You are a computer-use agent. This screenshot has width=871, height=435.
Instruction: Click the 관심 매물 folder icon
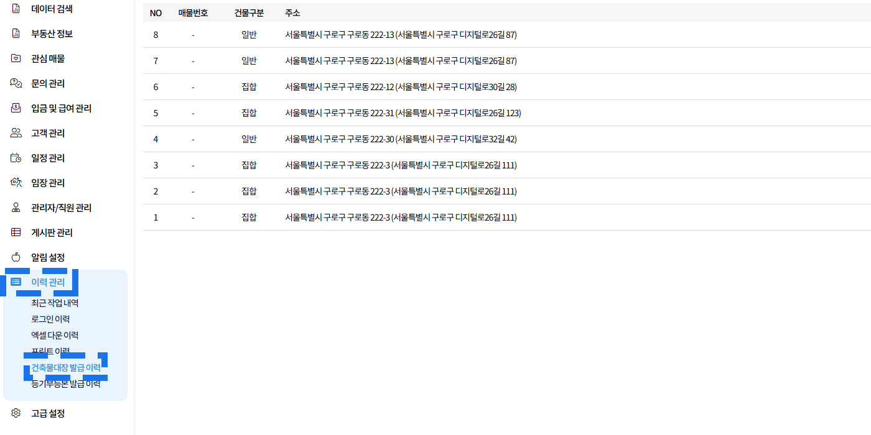16,58
